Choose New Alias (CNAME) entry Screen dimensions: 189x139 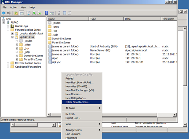click(82, 87)
